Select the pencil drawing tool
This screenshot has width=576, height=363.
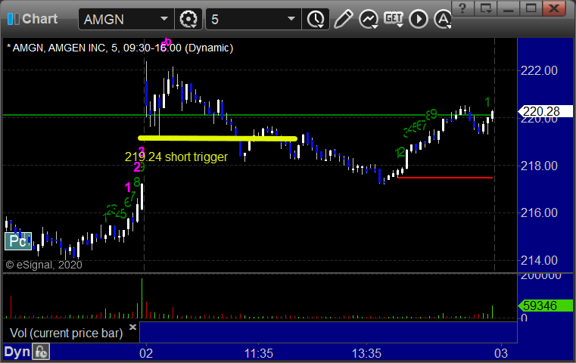point(344,19)
